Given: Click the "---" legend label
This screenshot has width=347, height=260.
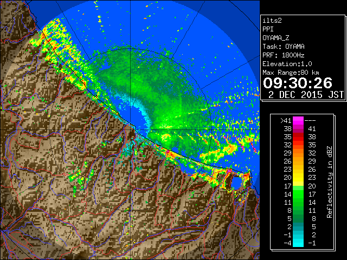Looking at the screenshot, I should 310,120.
